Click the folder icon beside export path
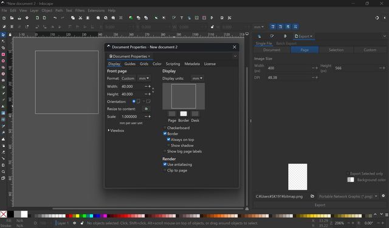The image size is (389, 228). 312,196
